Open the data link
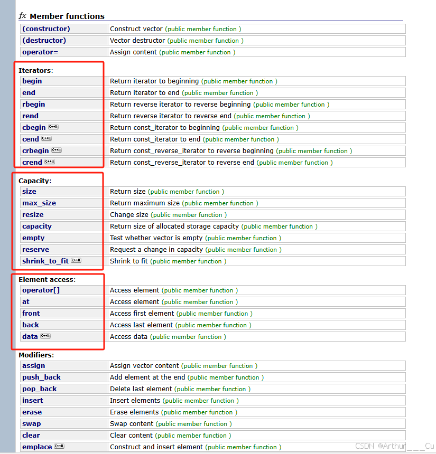The image size is (436, 454). 30,337
